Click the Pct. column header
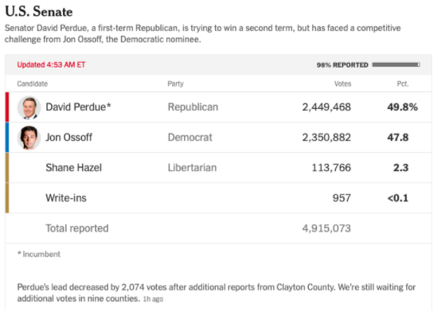 [403, 84]
